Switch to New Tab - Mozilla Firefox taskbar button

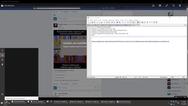point(61,102)
